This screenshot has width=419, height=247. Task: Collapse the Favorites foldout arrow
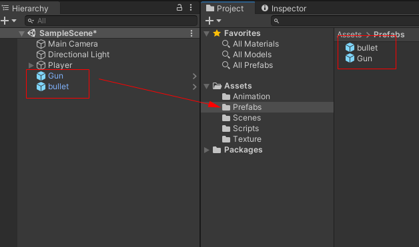pyautogui.click(x=207, y=33)
